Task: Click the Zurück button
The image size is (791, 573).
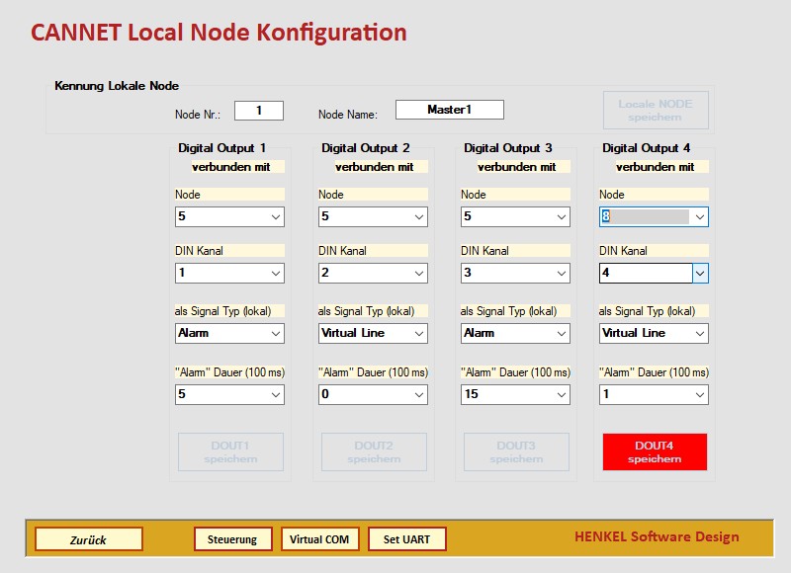Action: point(88,538)
